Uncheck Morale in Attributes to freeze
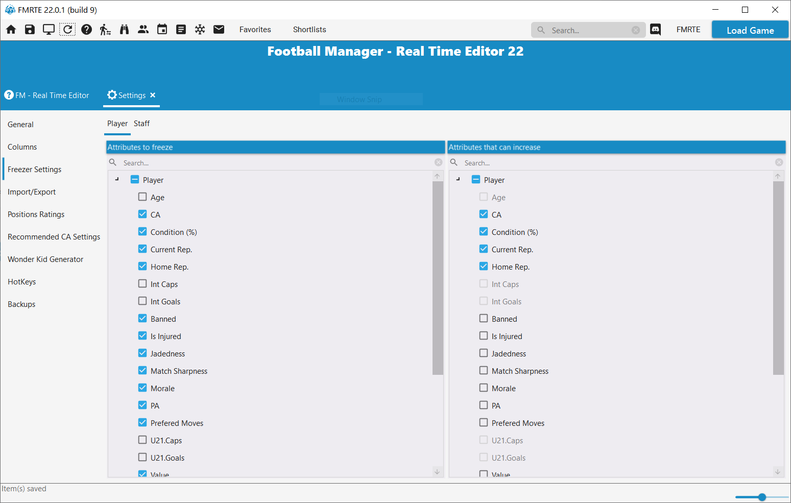791x503 pixels. tap(142, 388)
